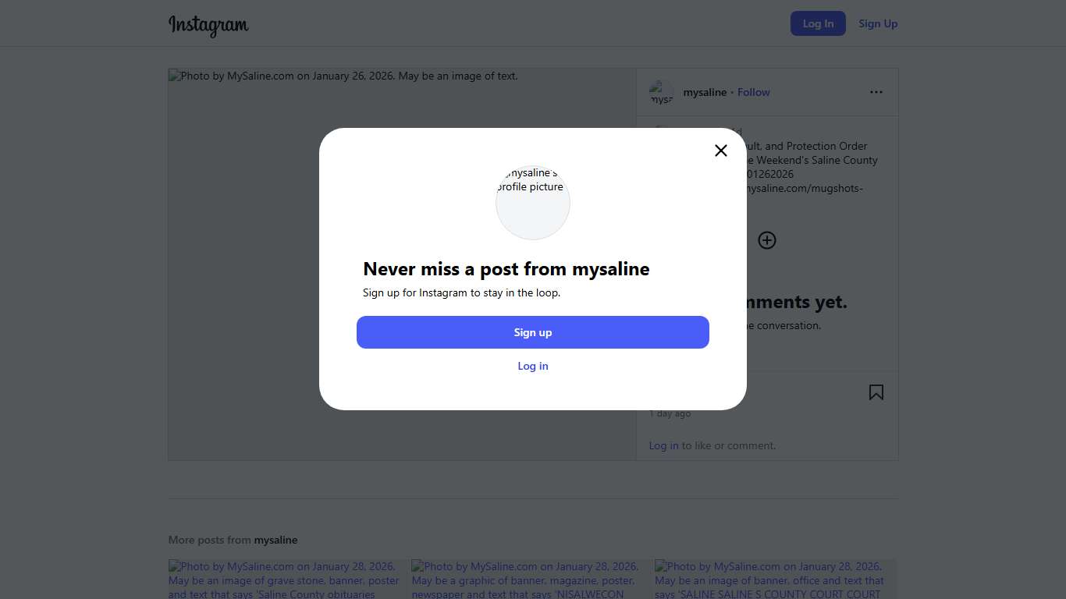Open the post's more options menu
1066x599 pixels.
click(876, 92)
